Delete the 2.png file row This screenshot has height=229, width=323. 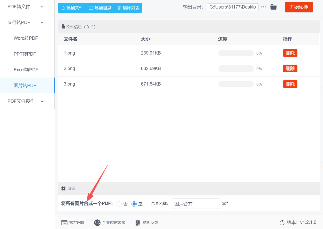tap(290, 68)
